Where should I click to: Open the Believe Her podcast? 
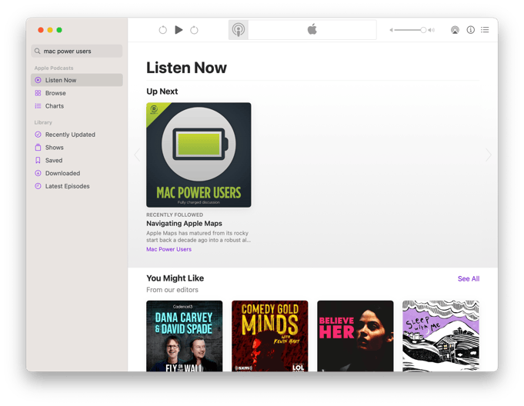pyautogui.click(x=355, y=336)
